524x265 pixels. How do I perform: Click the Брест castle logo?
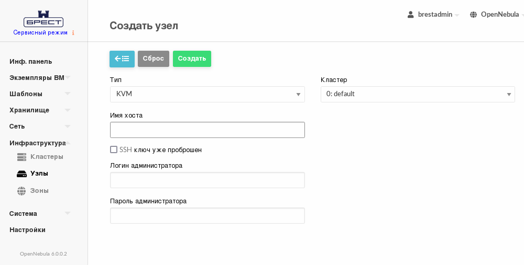pyautogui.click(x=43, y=19)
